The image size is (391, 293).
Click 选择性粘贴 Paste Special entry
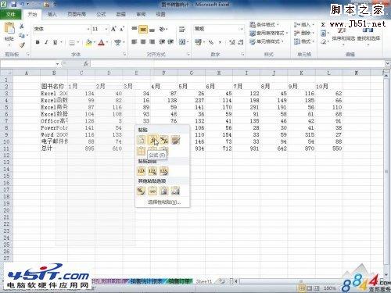pyautogui.click(x=164, y=202)
